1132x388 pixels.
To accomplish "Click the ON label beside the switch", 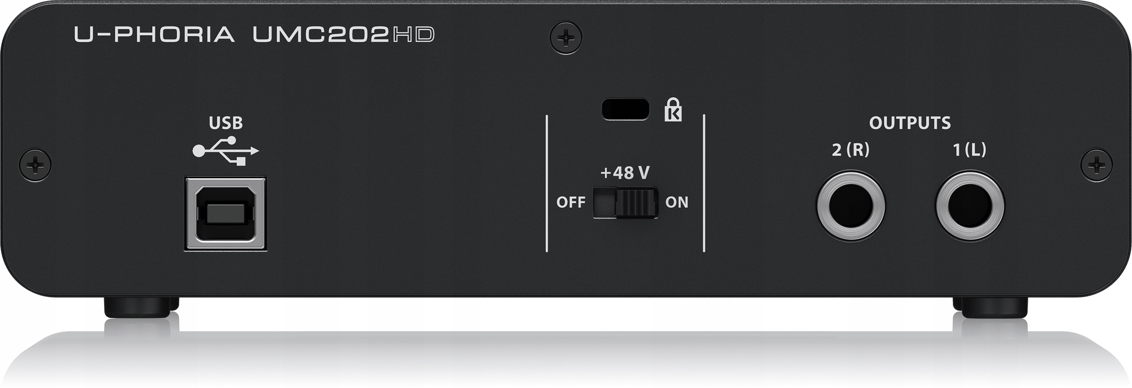I will pos(677,202).
